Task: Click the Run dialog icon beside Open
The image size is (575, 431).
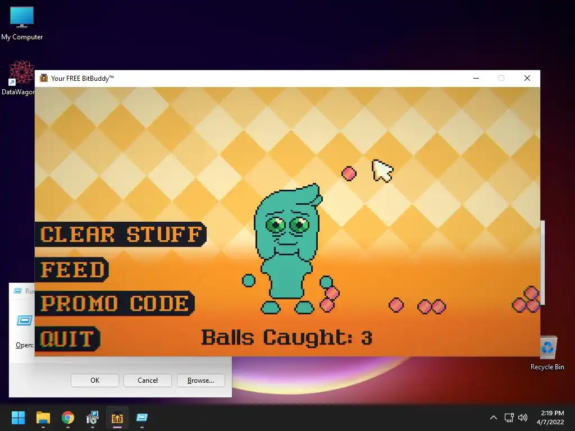Action: 24,321
